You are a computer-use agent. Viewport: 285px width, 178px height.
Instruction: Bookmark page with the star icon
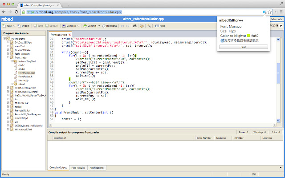coord(270,12)
